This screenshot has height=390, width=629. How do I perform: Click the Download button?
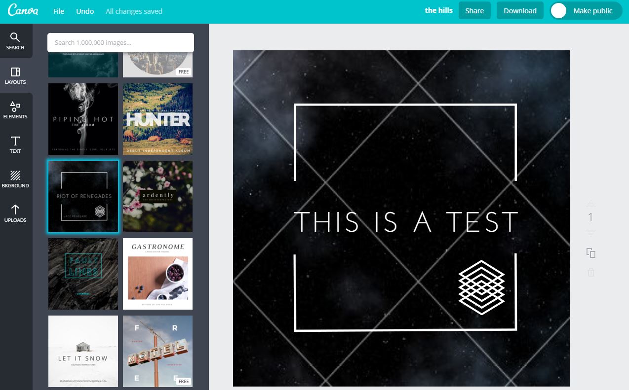click(x=520, y=11)
